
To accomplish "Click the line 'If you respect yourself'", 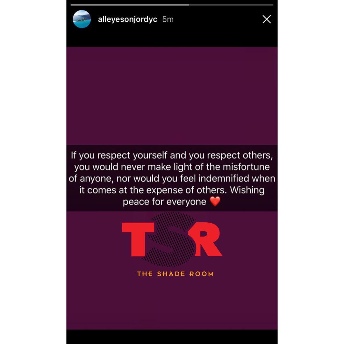I will [x=172, y=155].
